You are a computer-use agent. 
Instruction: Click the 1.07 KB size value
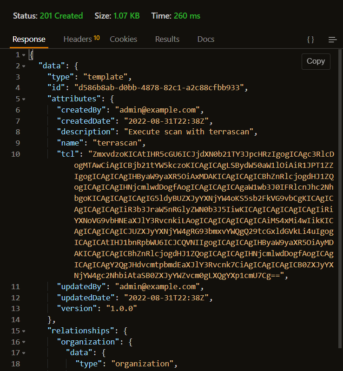point(126,16)
